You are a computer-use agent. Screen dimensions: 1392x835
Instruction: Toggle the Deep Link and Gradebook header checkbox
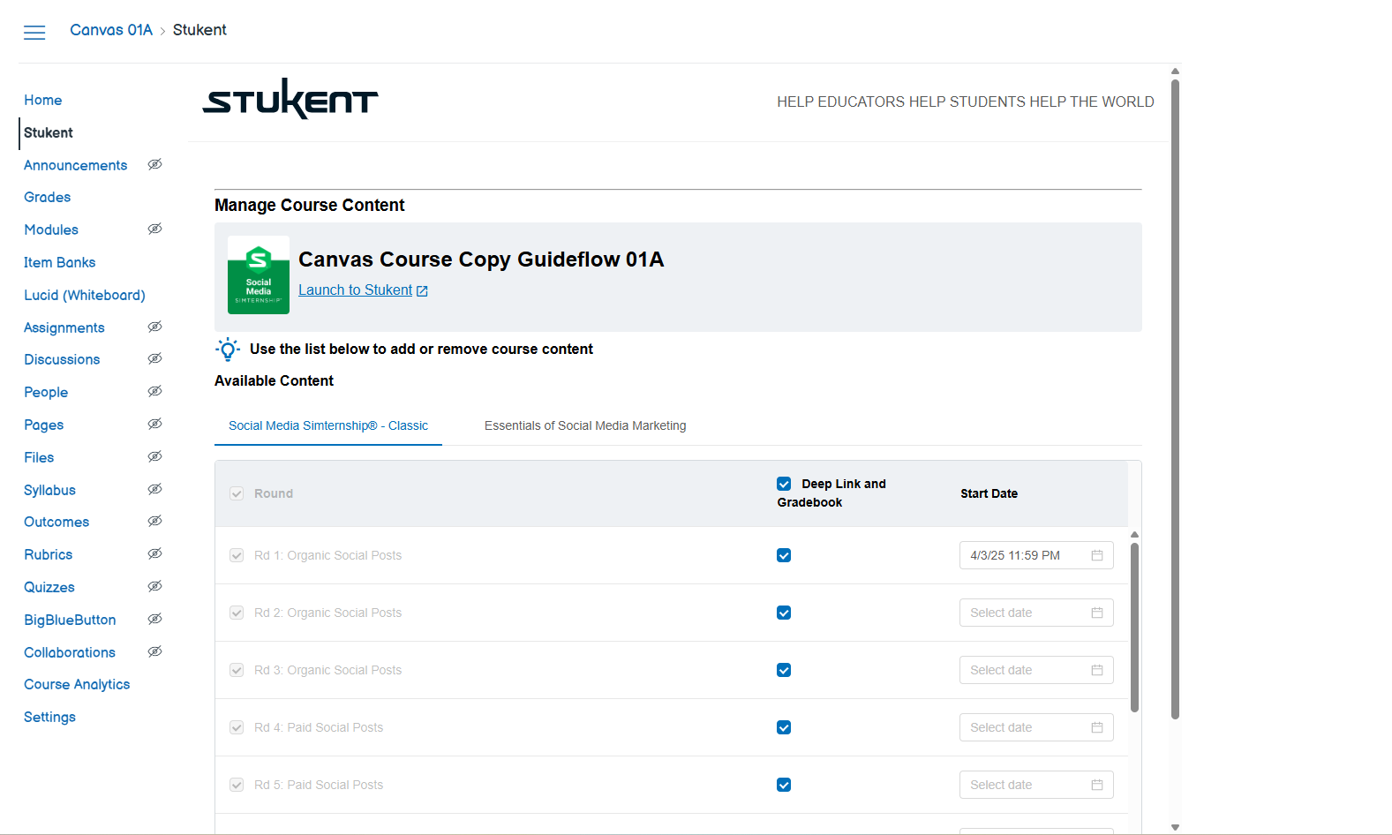(x=784, y=484)
